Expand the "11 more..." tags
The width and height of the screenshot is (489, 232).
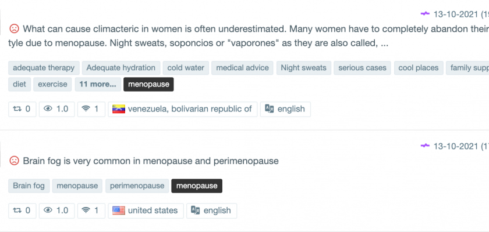[98, 84]
